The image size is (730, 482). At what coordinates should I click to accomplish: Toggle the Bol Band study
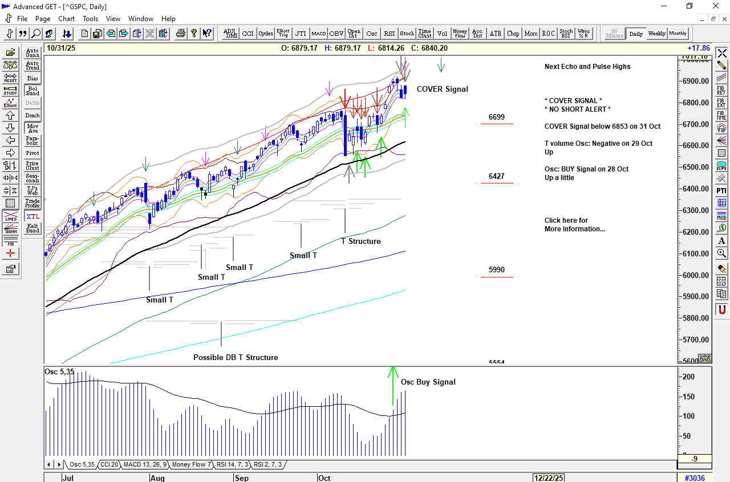[33, 91]
